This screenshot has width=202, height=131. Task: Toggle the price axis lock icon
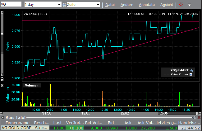coord(2,80)
